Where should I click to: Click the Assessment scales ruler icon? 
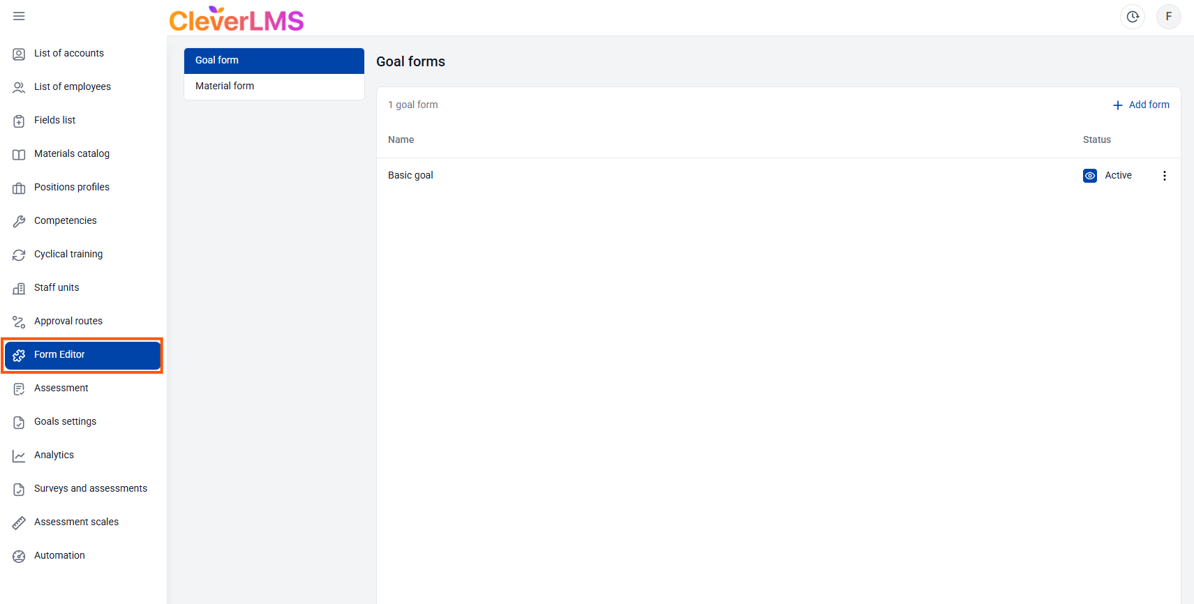[x=19, y=522]
